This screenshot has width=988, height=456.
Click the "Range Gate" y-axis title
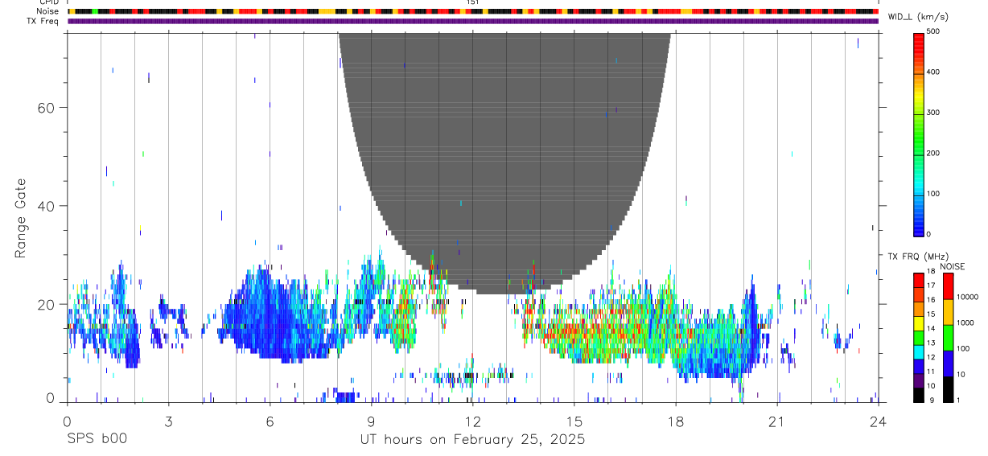click(x=22, y=219)
